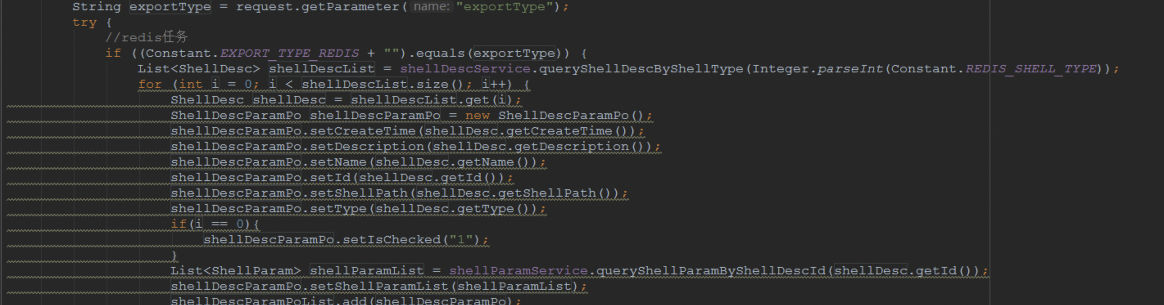Click the List<ShellDesc> type declaration
This screenshot has height=305, width=1164.
tap(199, 69)
